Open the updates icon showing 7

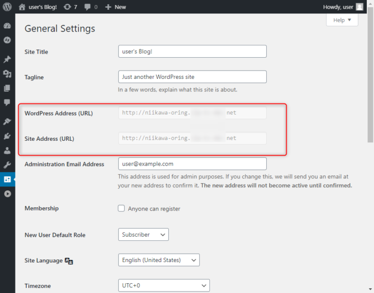(67, 7)
